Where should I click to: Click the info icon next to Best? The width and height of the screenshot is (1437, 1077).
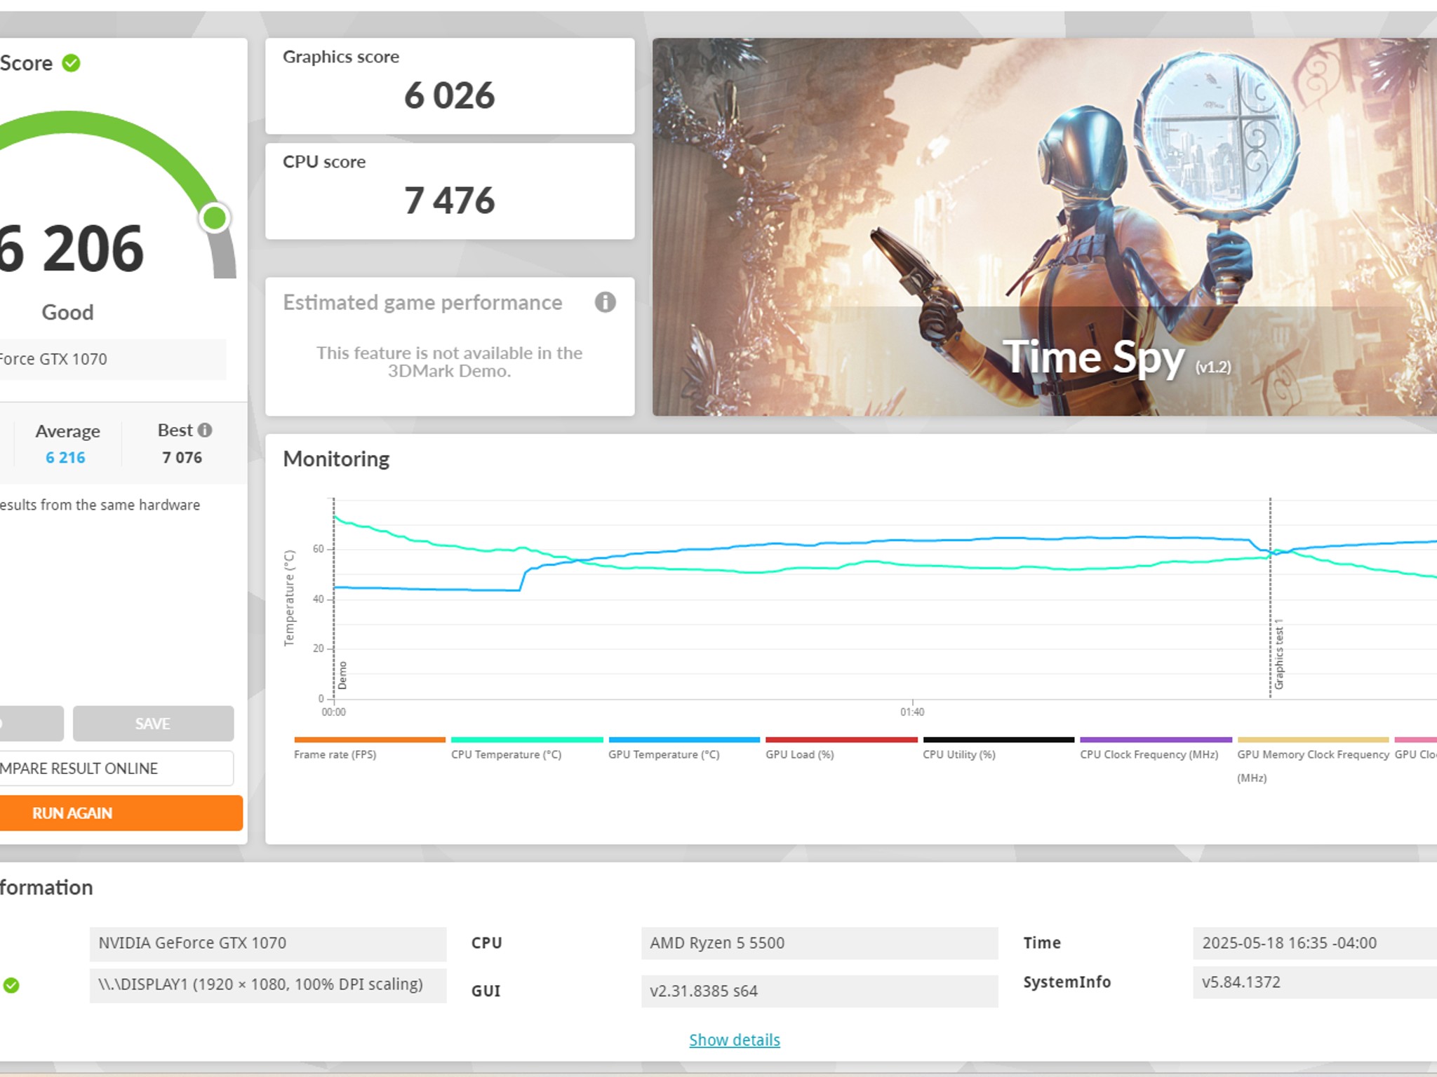coord(205,430)
